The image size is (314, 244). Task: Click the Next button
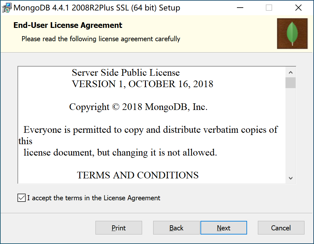[x=224, y=228]
